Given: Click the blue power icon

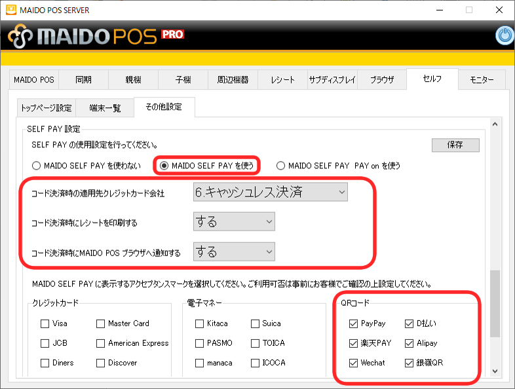Looking at the screenshot, I should coord(505,35).
